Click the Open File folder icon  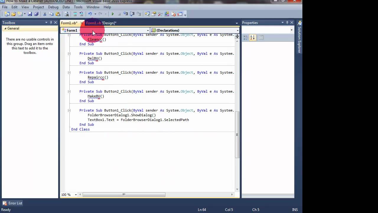click(x=14, y=14)
